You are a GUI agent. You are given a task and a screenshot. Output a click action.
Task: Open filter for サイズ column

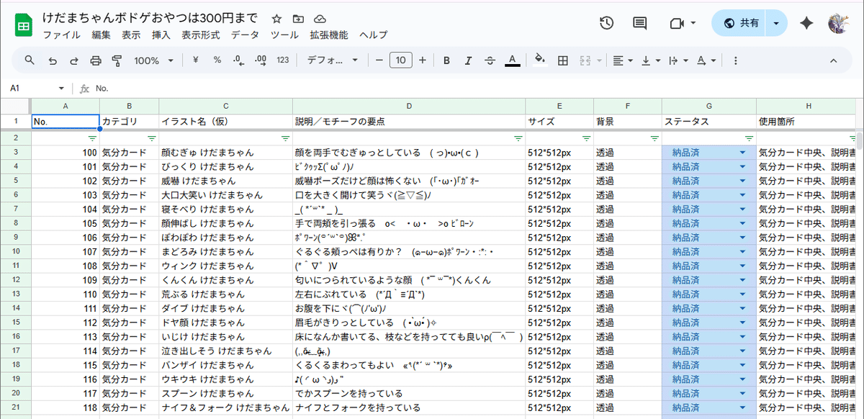pyautogui.click(x=586, y=138)
